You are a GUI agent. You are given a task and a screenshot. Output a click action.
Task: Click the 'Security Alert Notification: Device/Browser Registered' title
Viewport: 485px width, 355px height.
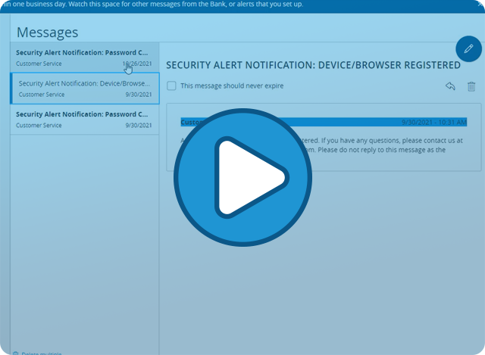[x=313, y=65]
